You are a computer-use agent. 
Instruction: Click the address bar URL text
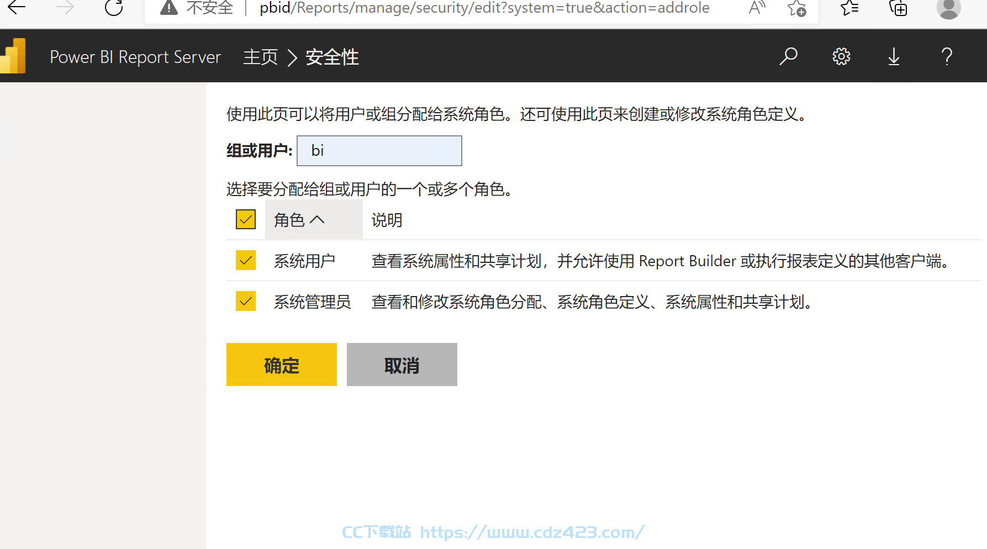coord(484,8)
